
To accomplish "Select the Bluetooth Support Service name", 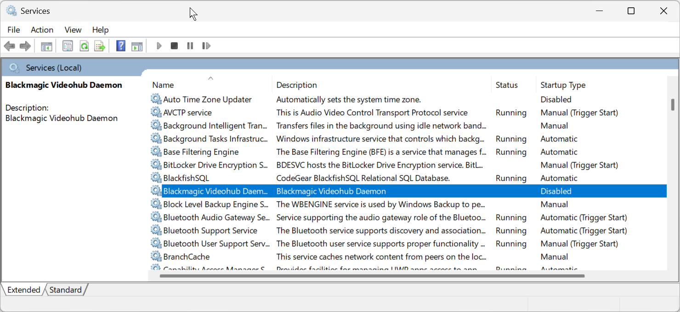I will pos(210,231).
